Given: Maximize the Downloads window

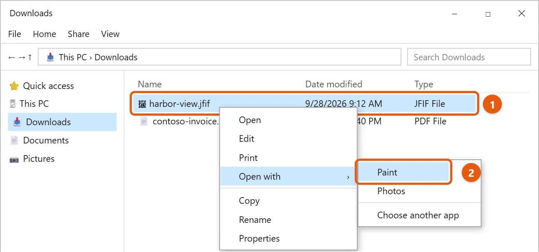Looking at the screenshot, I should tap(488, 14).
